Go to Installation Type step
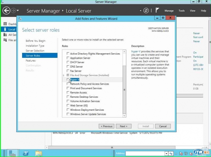This screenshot has height=157, width=211. click(35, 46)
